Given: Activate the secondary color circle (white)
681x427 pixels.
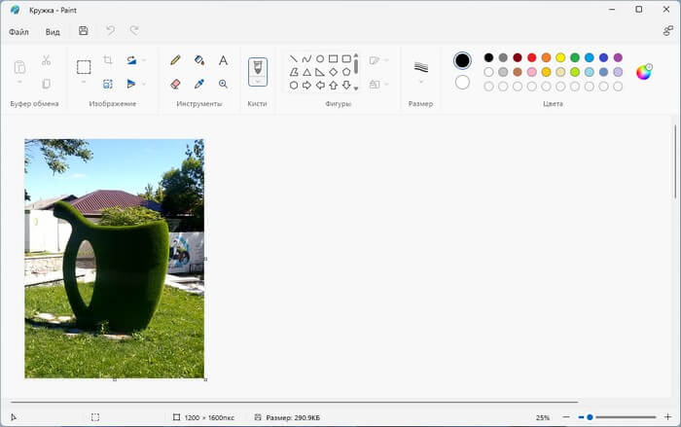Looking at the screenshot, I should click(462, 83).
